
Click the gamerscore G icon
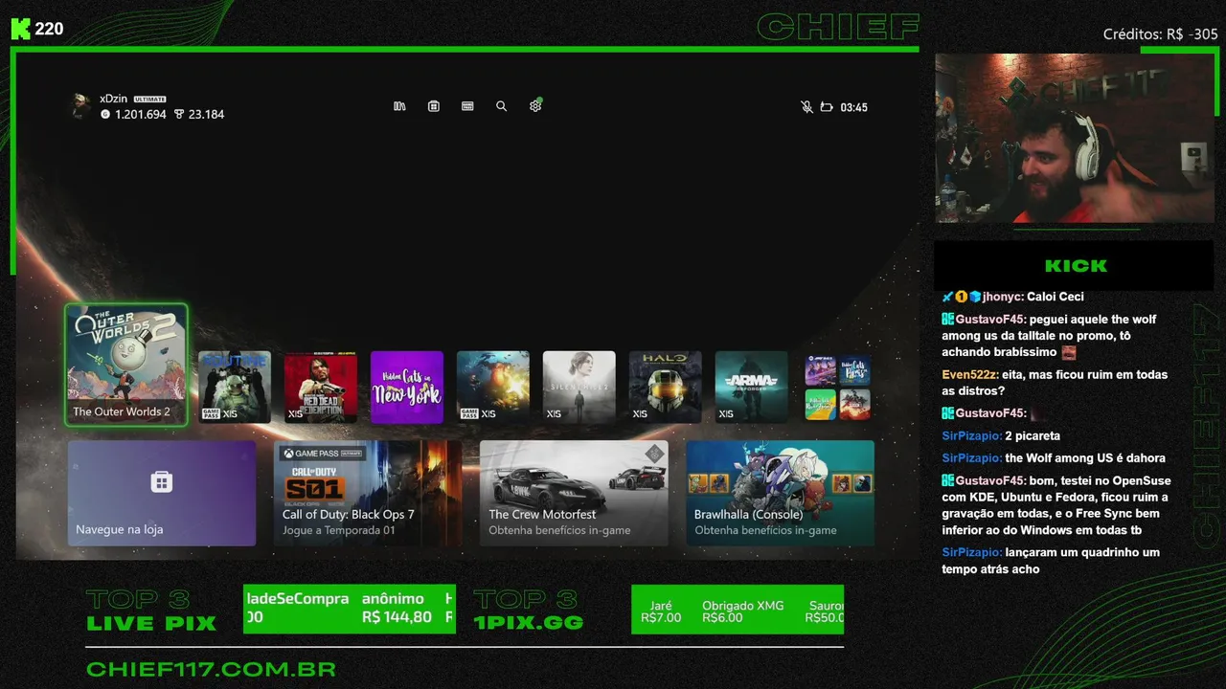[x=105, y=114]
